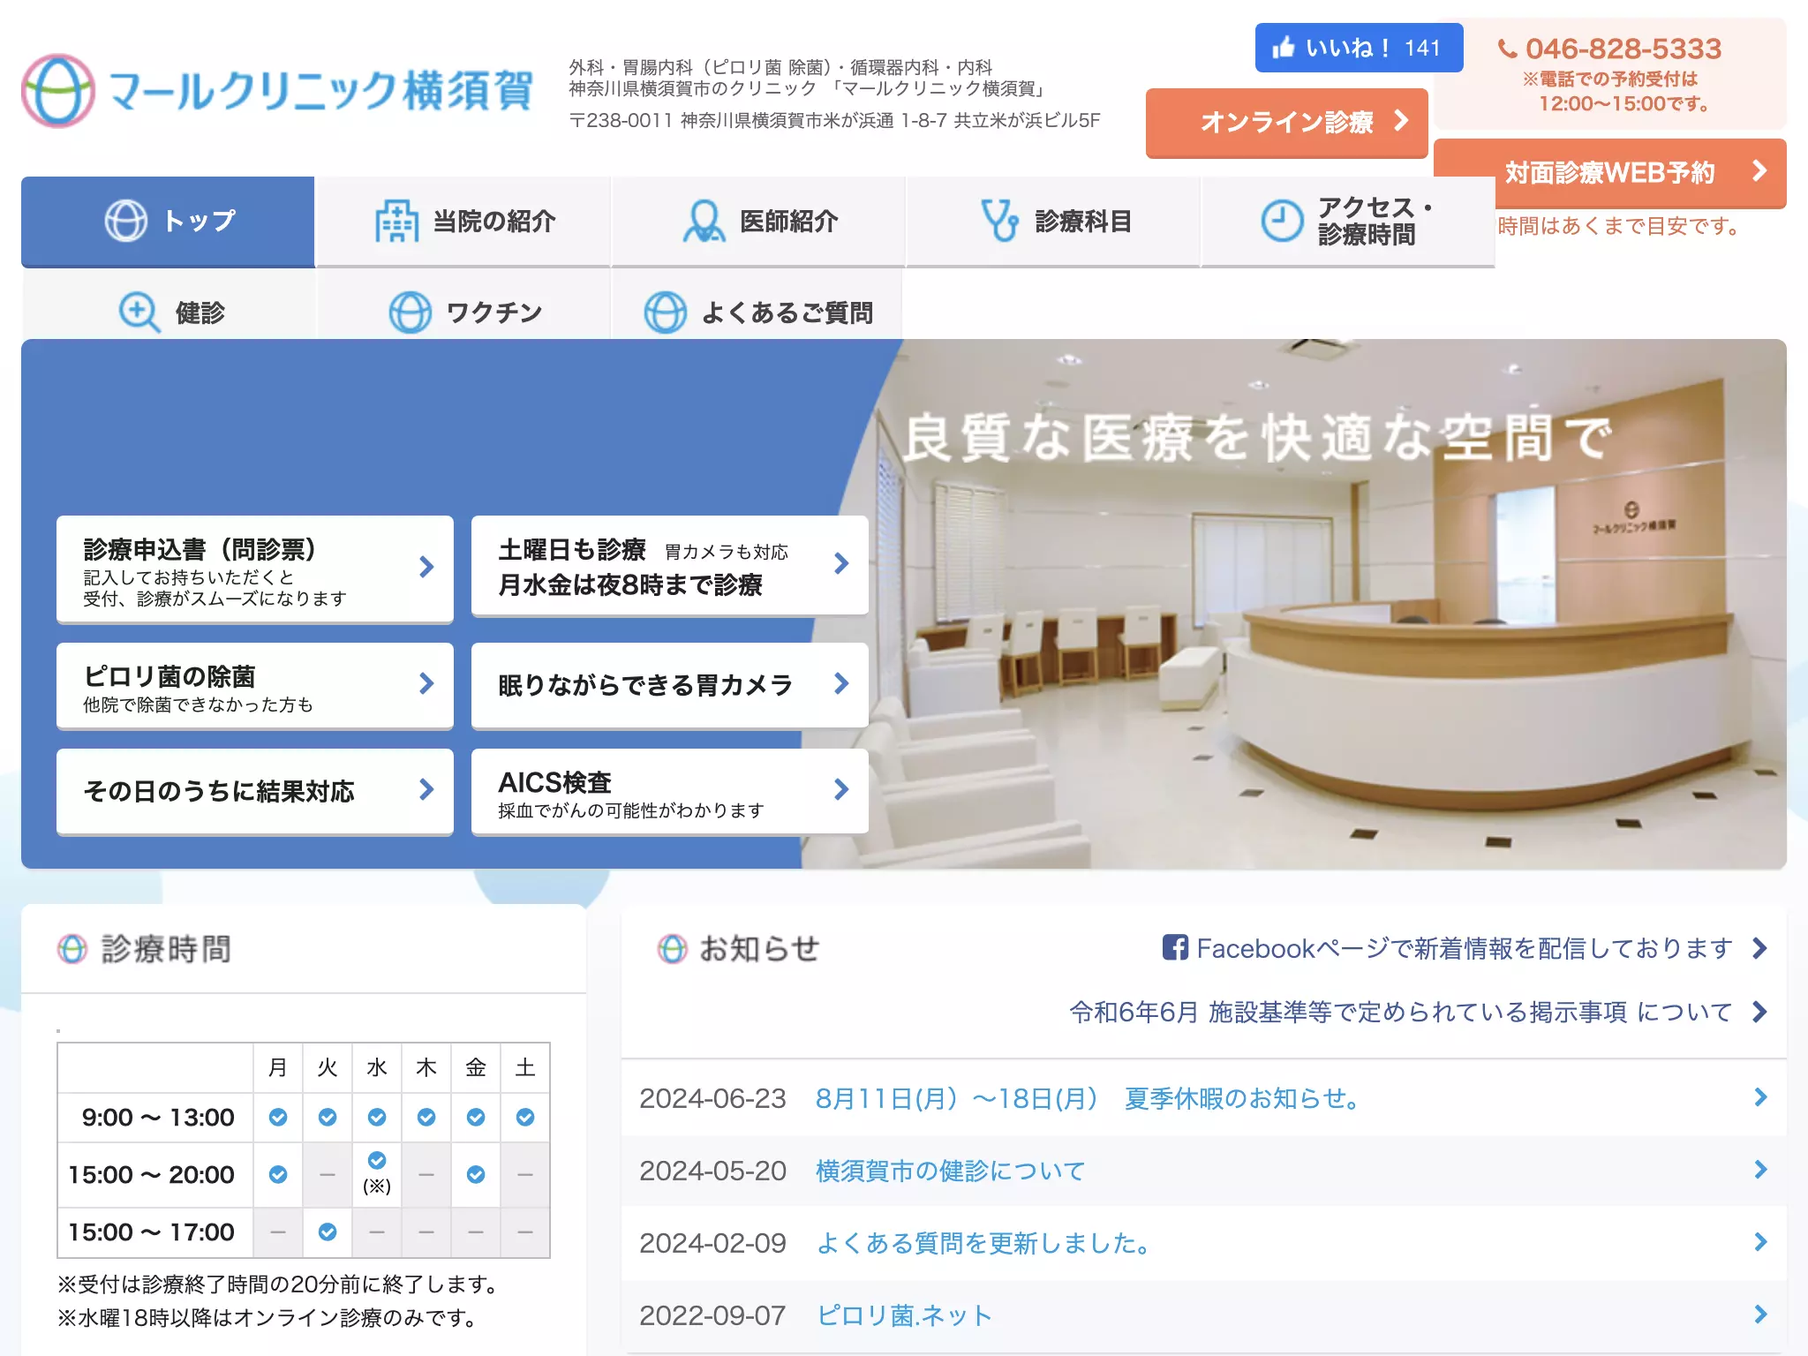This screenshot has height=1356, width=1808.
Task: Click arrow at end of 夏季休暇のお知らせ row
Action: [x=1760, y=1097]
